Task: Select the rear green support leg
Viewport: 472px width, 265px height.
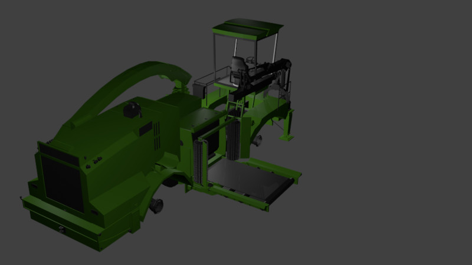Action: tap(290, 125)
